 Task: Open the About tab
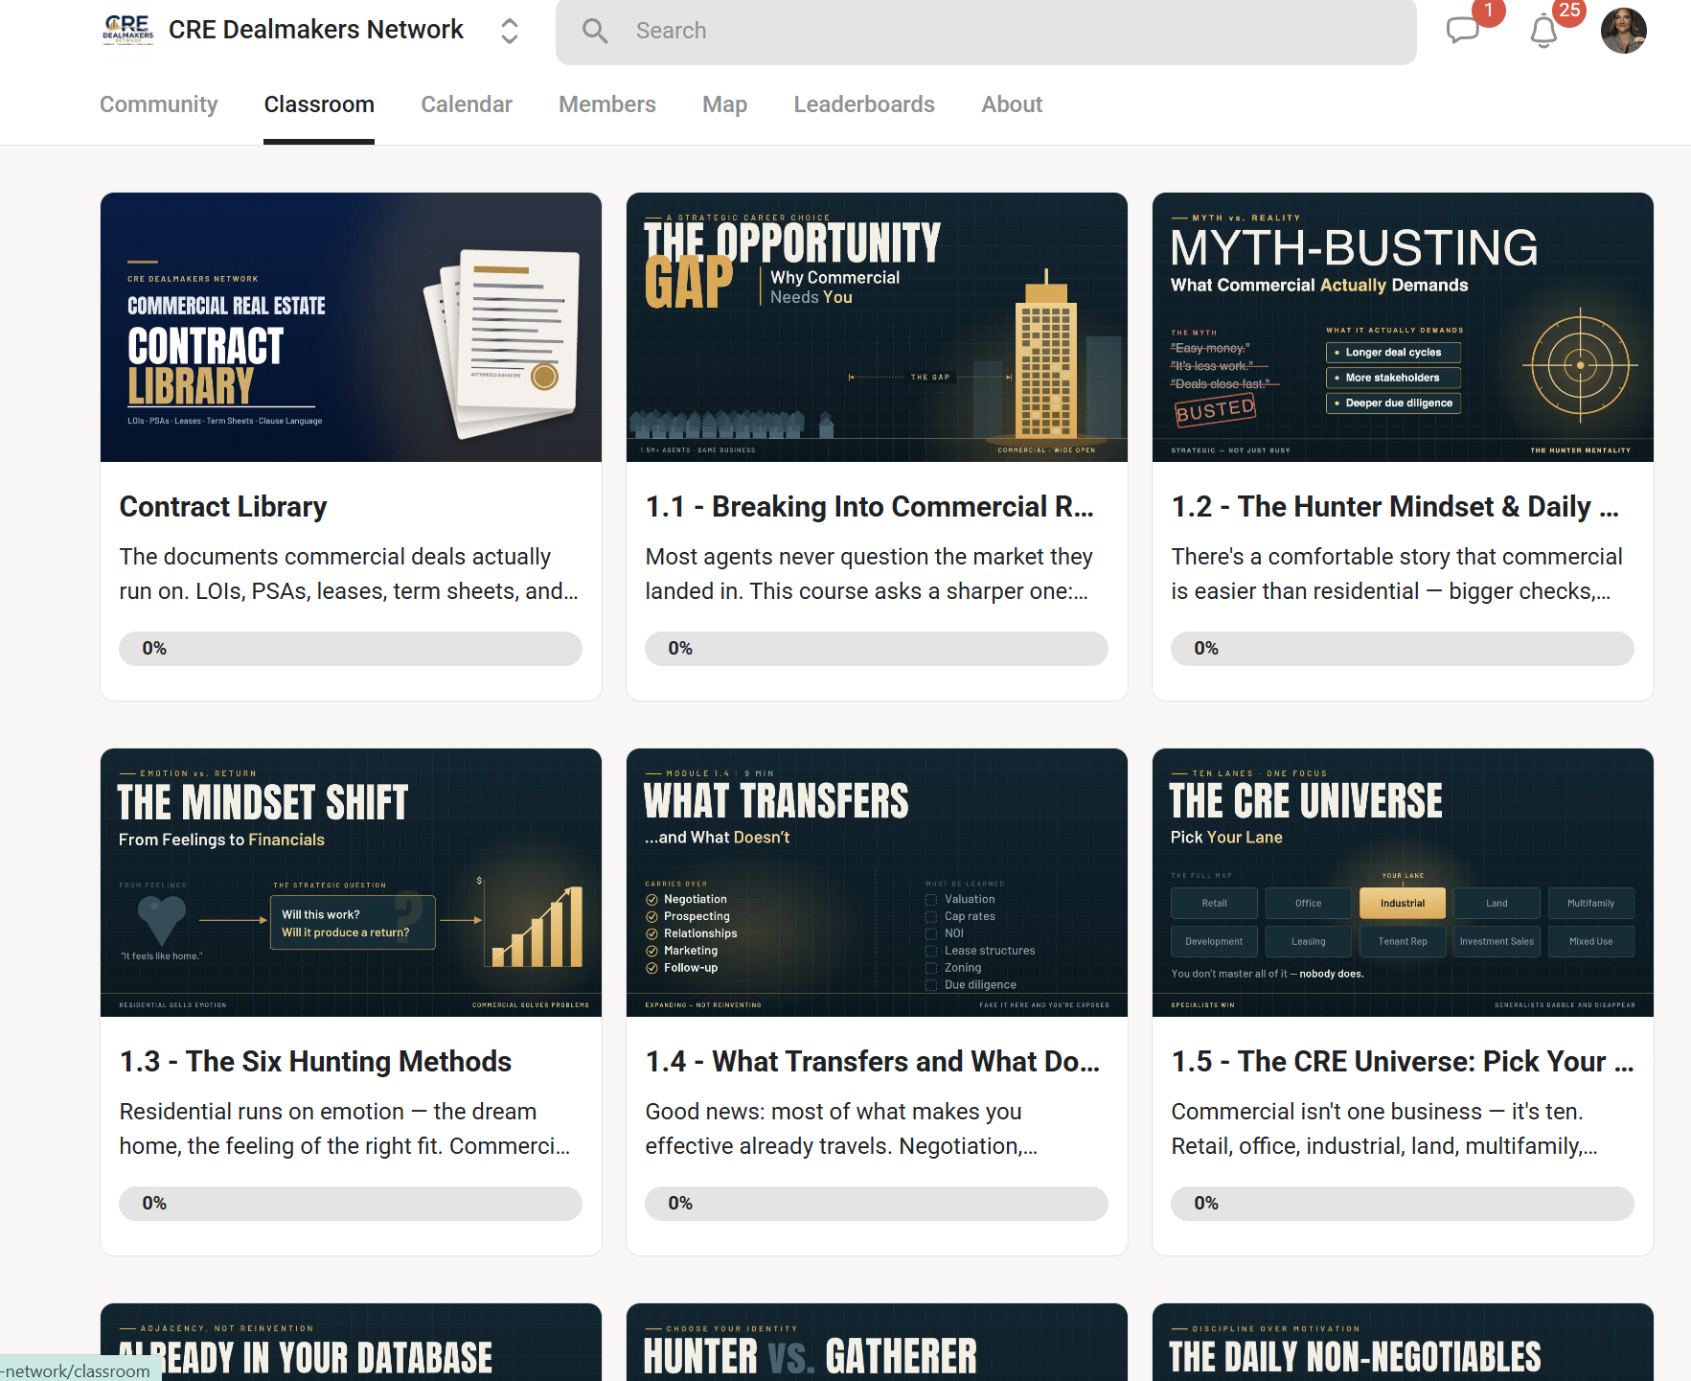tap(1012, 104)
